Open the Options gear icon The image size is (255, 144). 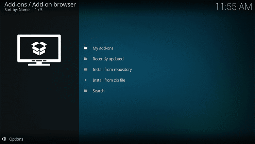(x=4, y=139)
